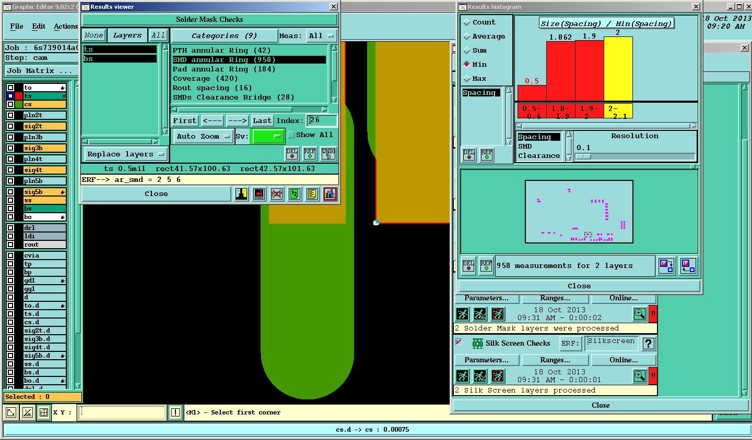Click Solder Mask second runner icon
Image resolution: width=752 pixels, height=440 pixels.
[x=480, y=314]
